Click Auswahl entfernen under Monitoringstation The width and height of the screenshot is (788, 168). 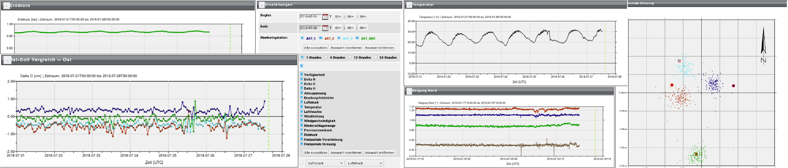click(379, 48)
